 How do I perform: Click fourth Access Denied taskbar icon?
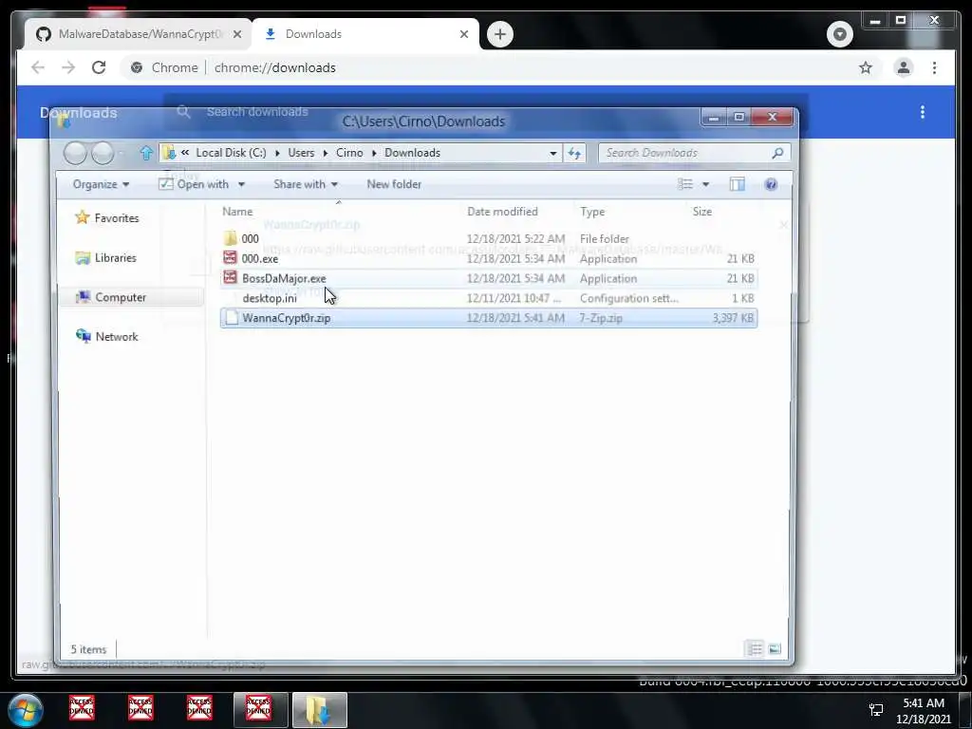(258, 707)
